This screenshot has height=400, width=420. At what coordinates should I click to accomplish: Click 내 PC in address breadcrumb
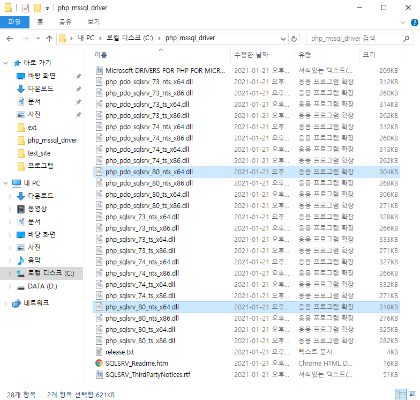point(86,38)
